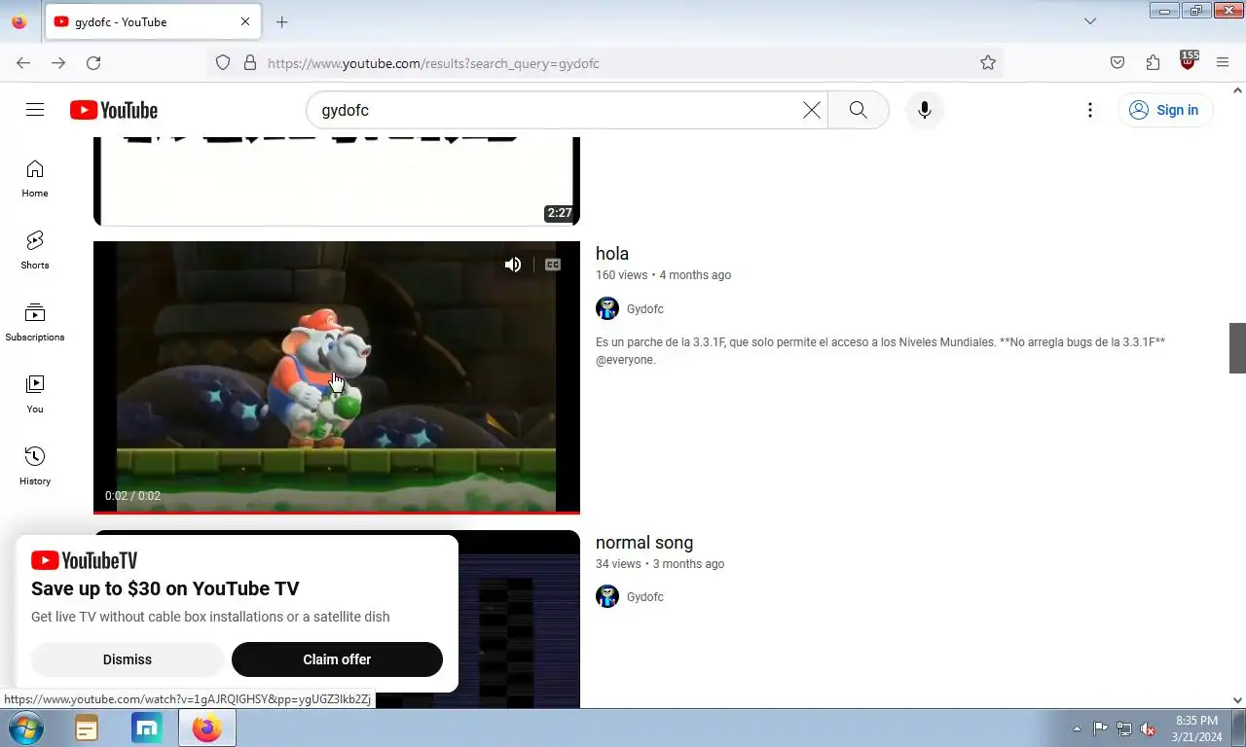Open Maxthon browser taskbar icon

click(x=147, y=729)
